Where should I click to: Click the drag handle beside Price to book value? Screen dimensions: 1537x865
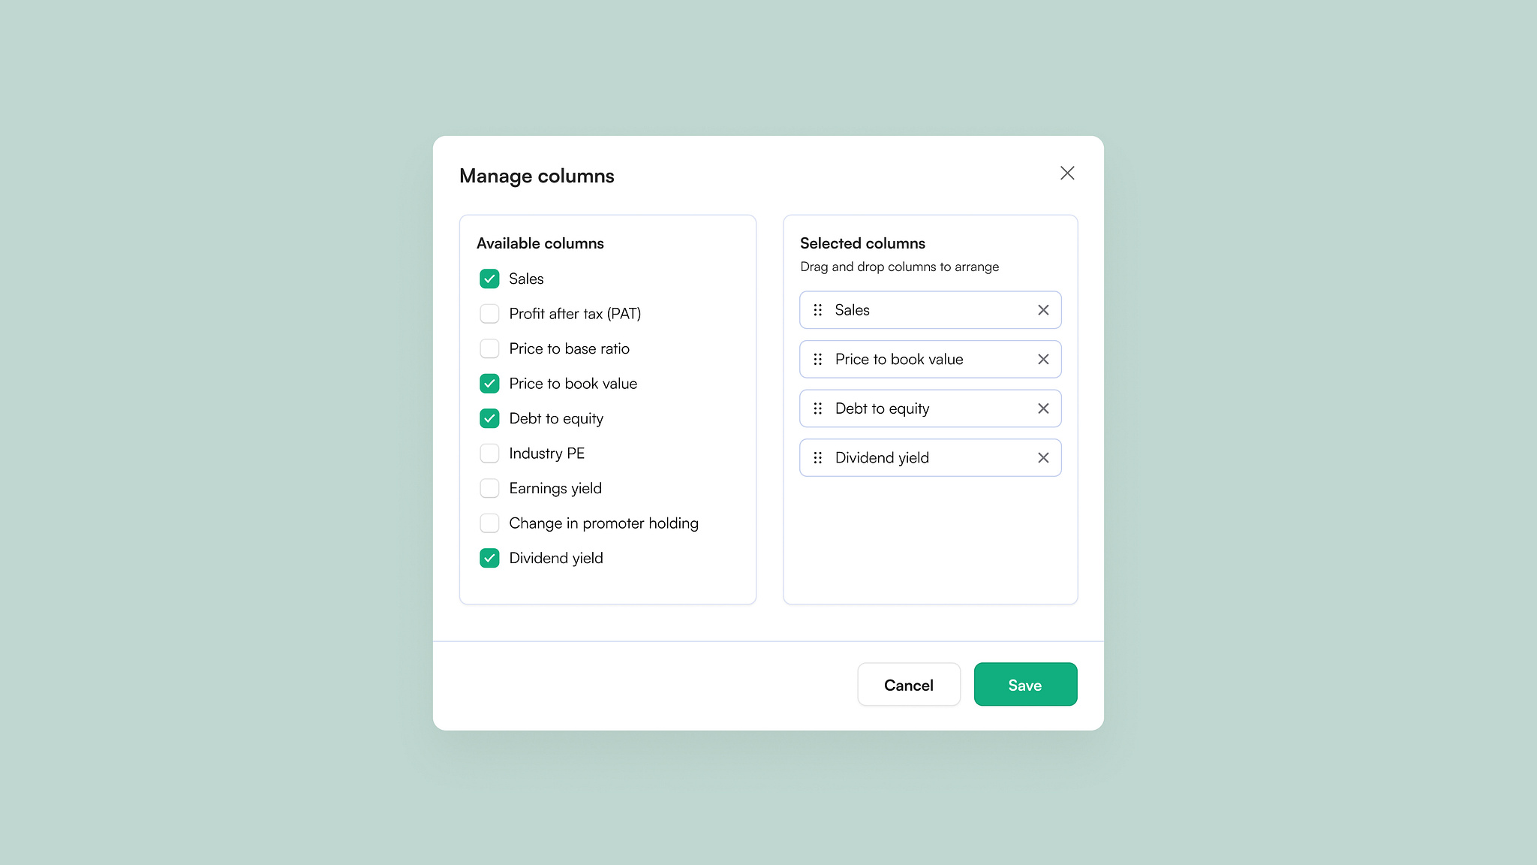coord(818,359)
